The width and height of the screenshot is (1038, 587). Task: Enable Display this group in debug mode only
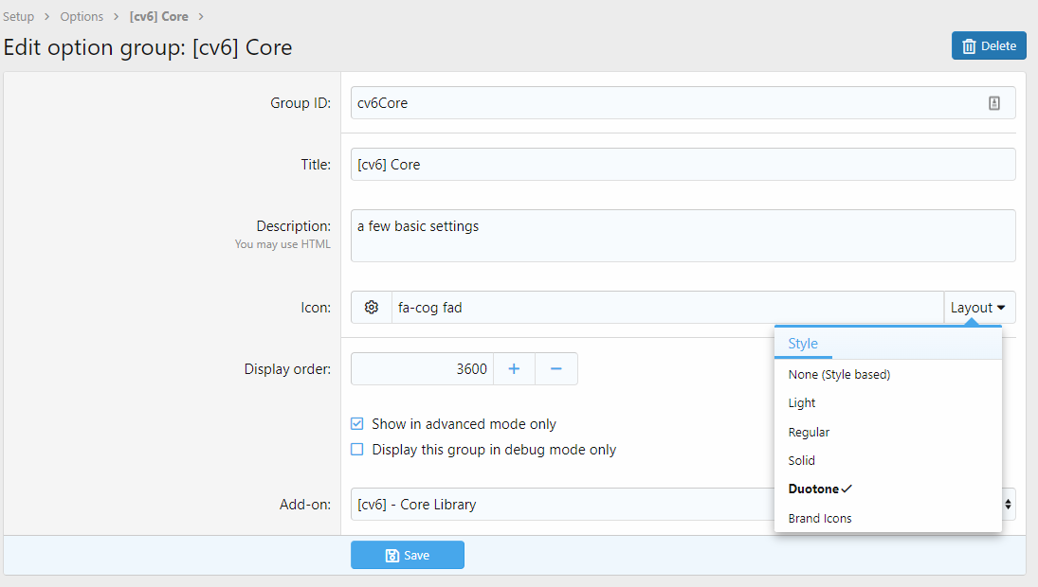tap(357, 450)
